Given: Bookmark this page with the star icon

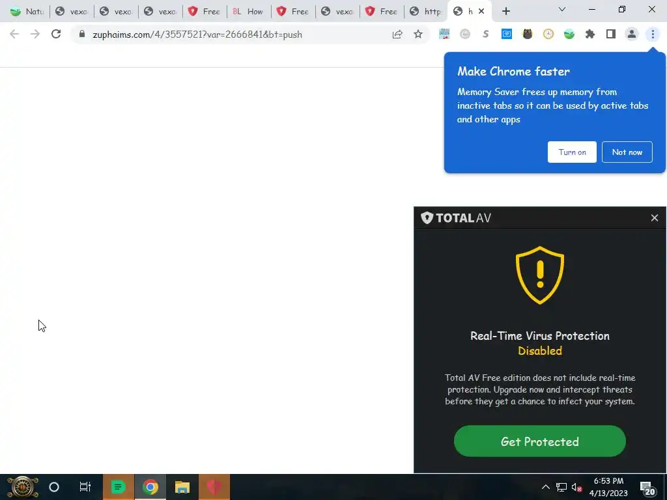Looking at the screenshot, I should 418,34.
